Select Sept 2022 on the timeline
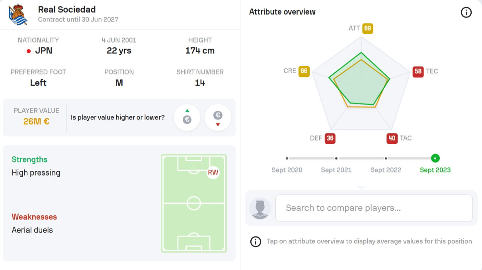 pos(386,158)
